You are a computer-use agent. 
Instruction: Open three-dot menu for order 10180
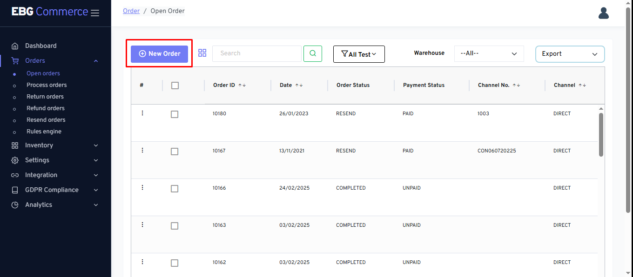tap(142, 113)
